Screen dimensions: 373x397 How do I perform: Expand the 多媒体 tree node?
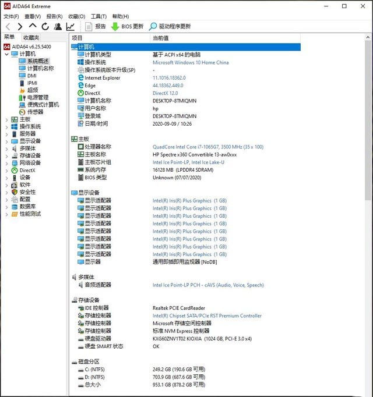coord(7,148)
